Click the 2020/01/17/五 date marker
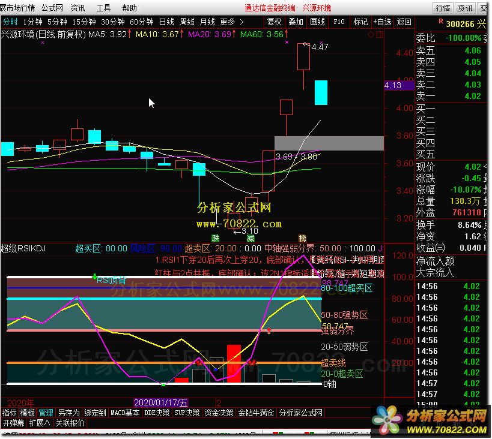492x439 pixels. [x=160, y=402]
